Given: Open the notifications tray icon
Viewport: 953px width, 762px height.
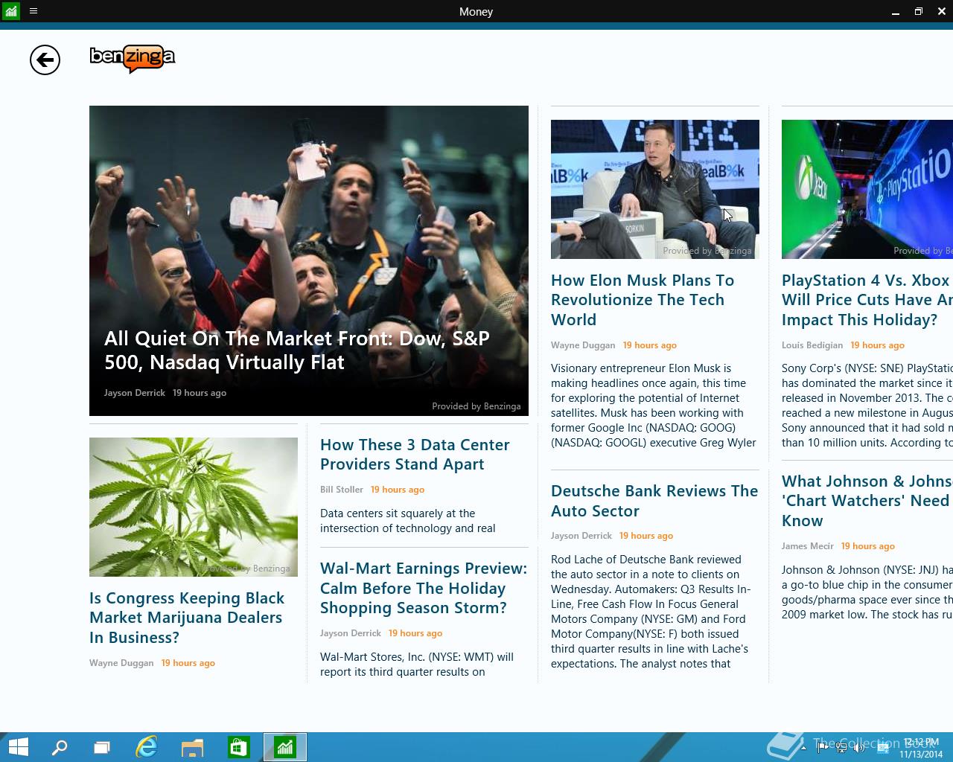Looking at the screenshot, I should pos(882,748).
